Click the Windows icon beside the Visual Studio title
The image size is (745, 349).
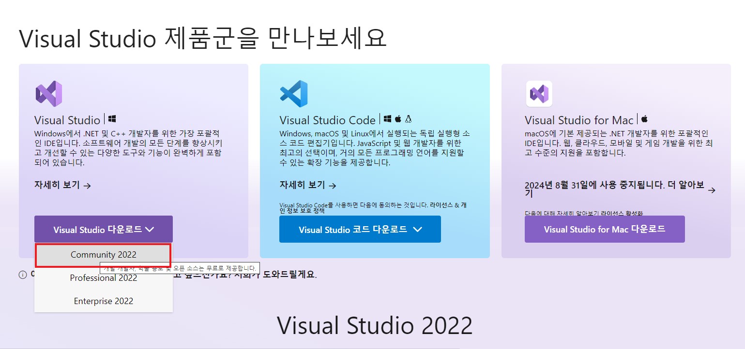point(112,118)
